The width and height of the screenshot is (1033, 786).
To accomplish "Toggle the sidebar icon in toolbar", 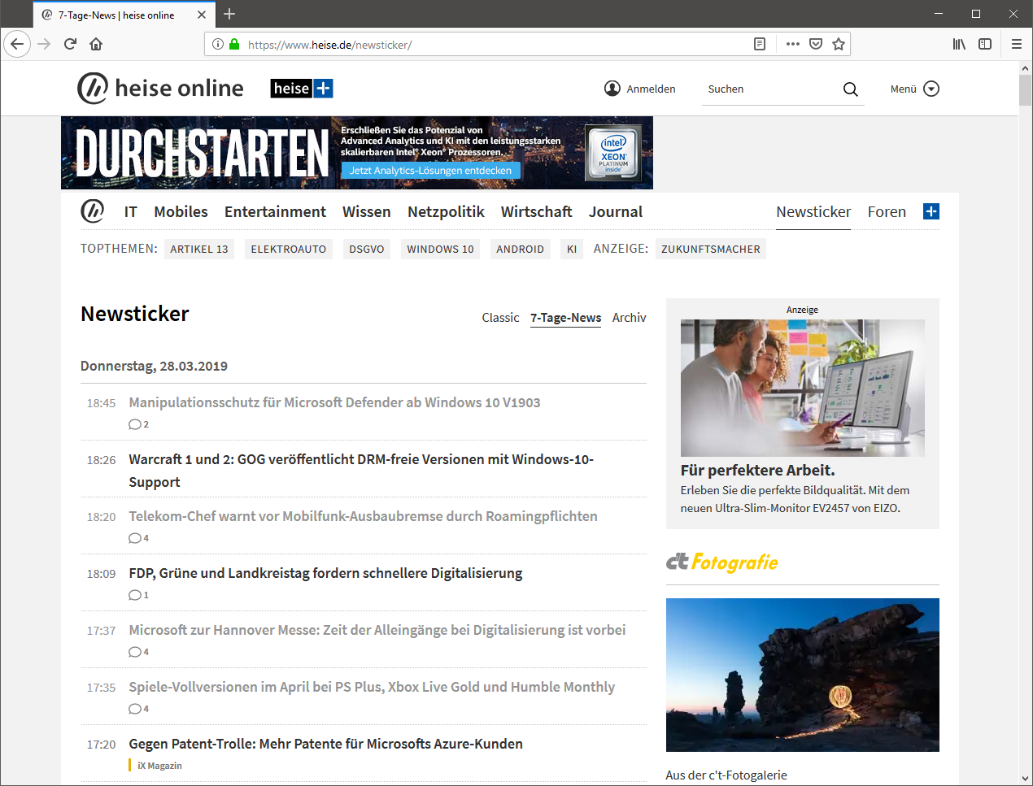I will pos(985,44).
